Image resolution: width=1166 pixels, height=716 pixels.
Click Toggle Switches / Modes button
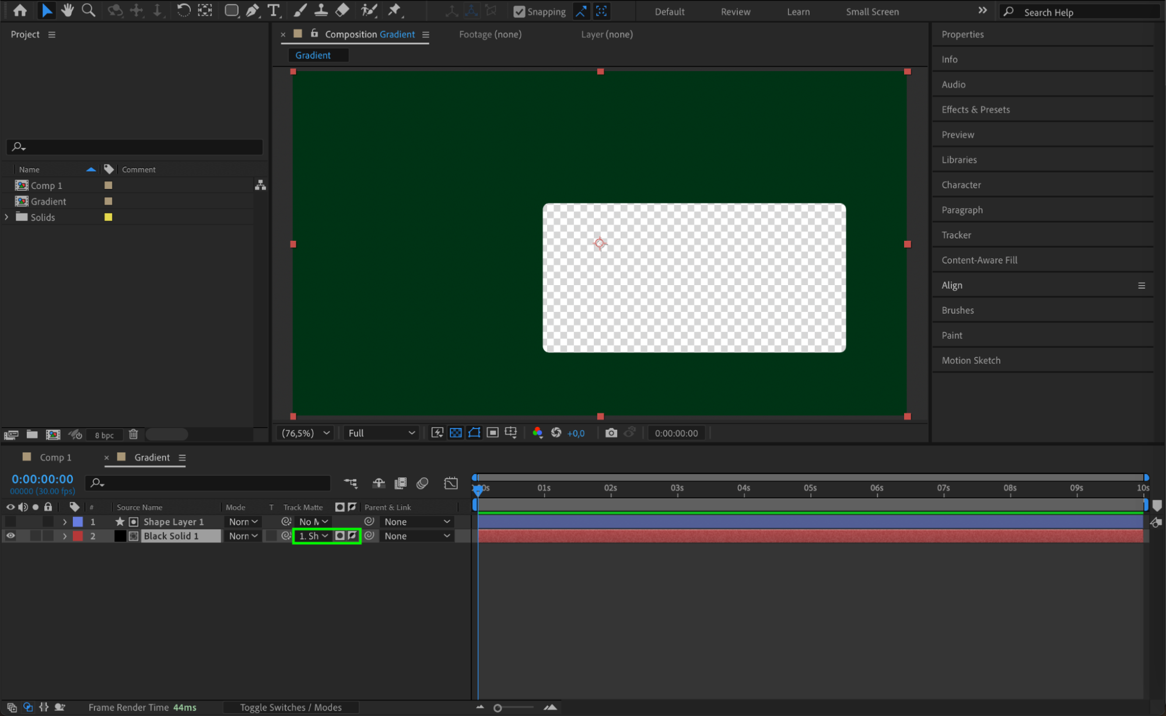click(290, 707)
